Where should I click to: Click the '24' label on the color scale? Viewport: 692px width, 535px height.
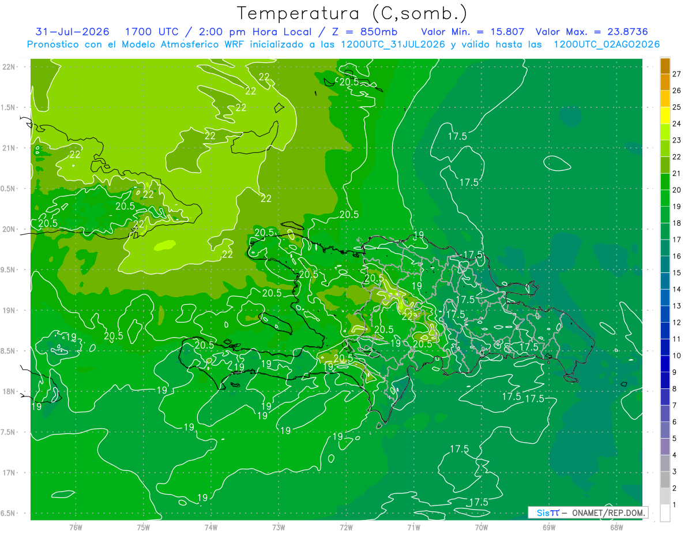tap(677, 124)
